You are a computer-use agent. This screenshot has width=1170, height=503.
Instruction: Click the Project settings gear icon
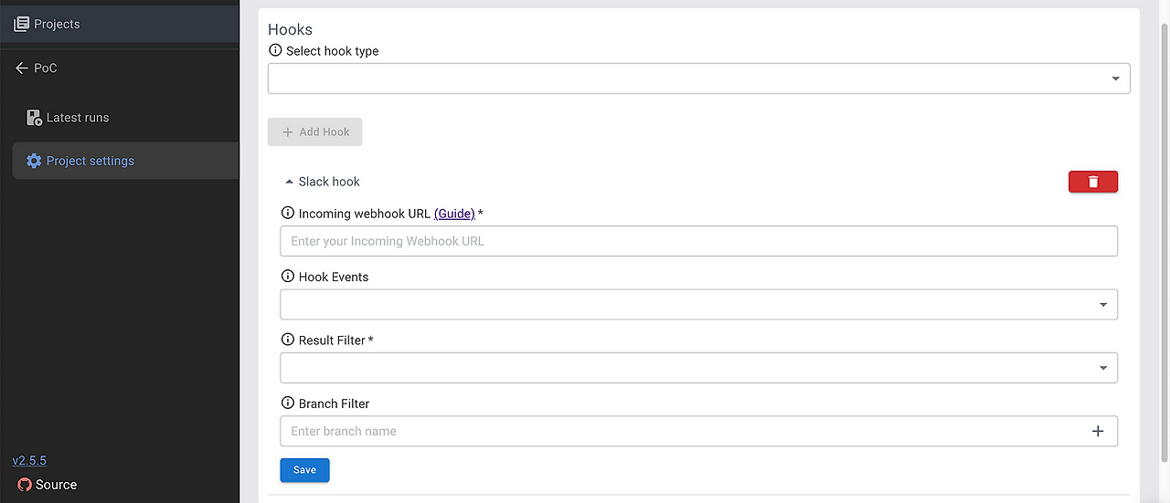34,161
